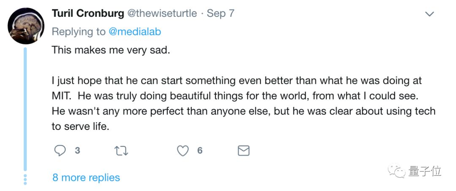
Task: Show 8 more replies
Action: point(86,178)
